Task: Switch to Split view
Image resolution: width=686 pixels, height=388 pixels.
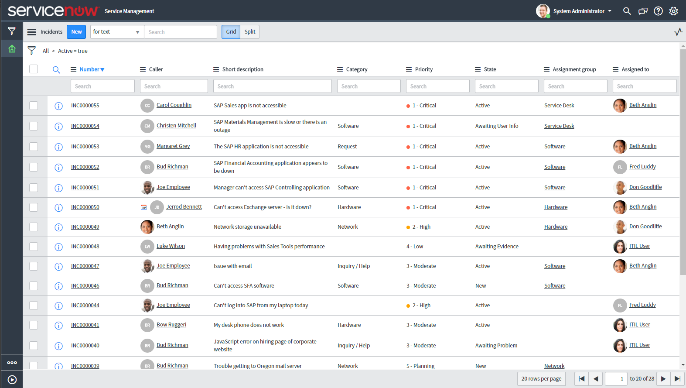Action: [x=250, y=32]
